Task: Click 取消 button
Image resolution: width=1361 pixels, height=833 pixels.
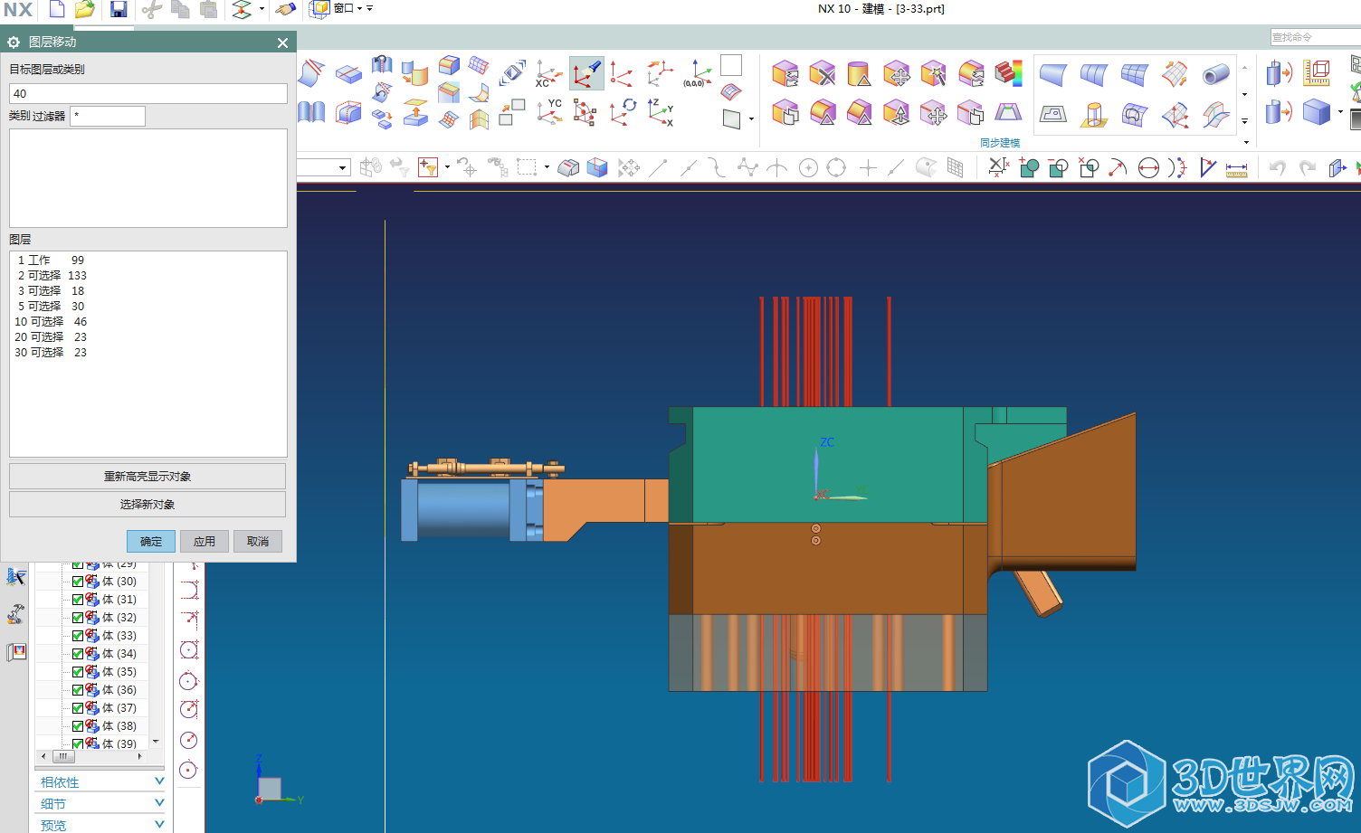Action: point(258,541)
